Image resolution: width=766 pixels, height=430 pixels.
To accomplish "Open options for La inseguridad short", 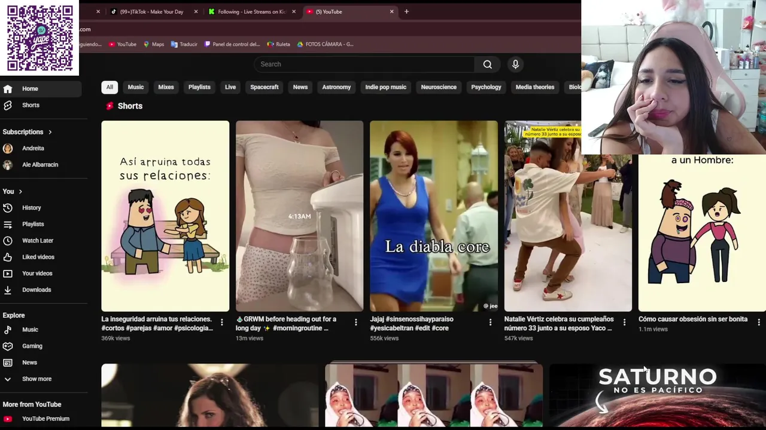I will click(x=221, y=322).
